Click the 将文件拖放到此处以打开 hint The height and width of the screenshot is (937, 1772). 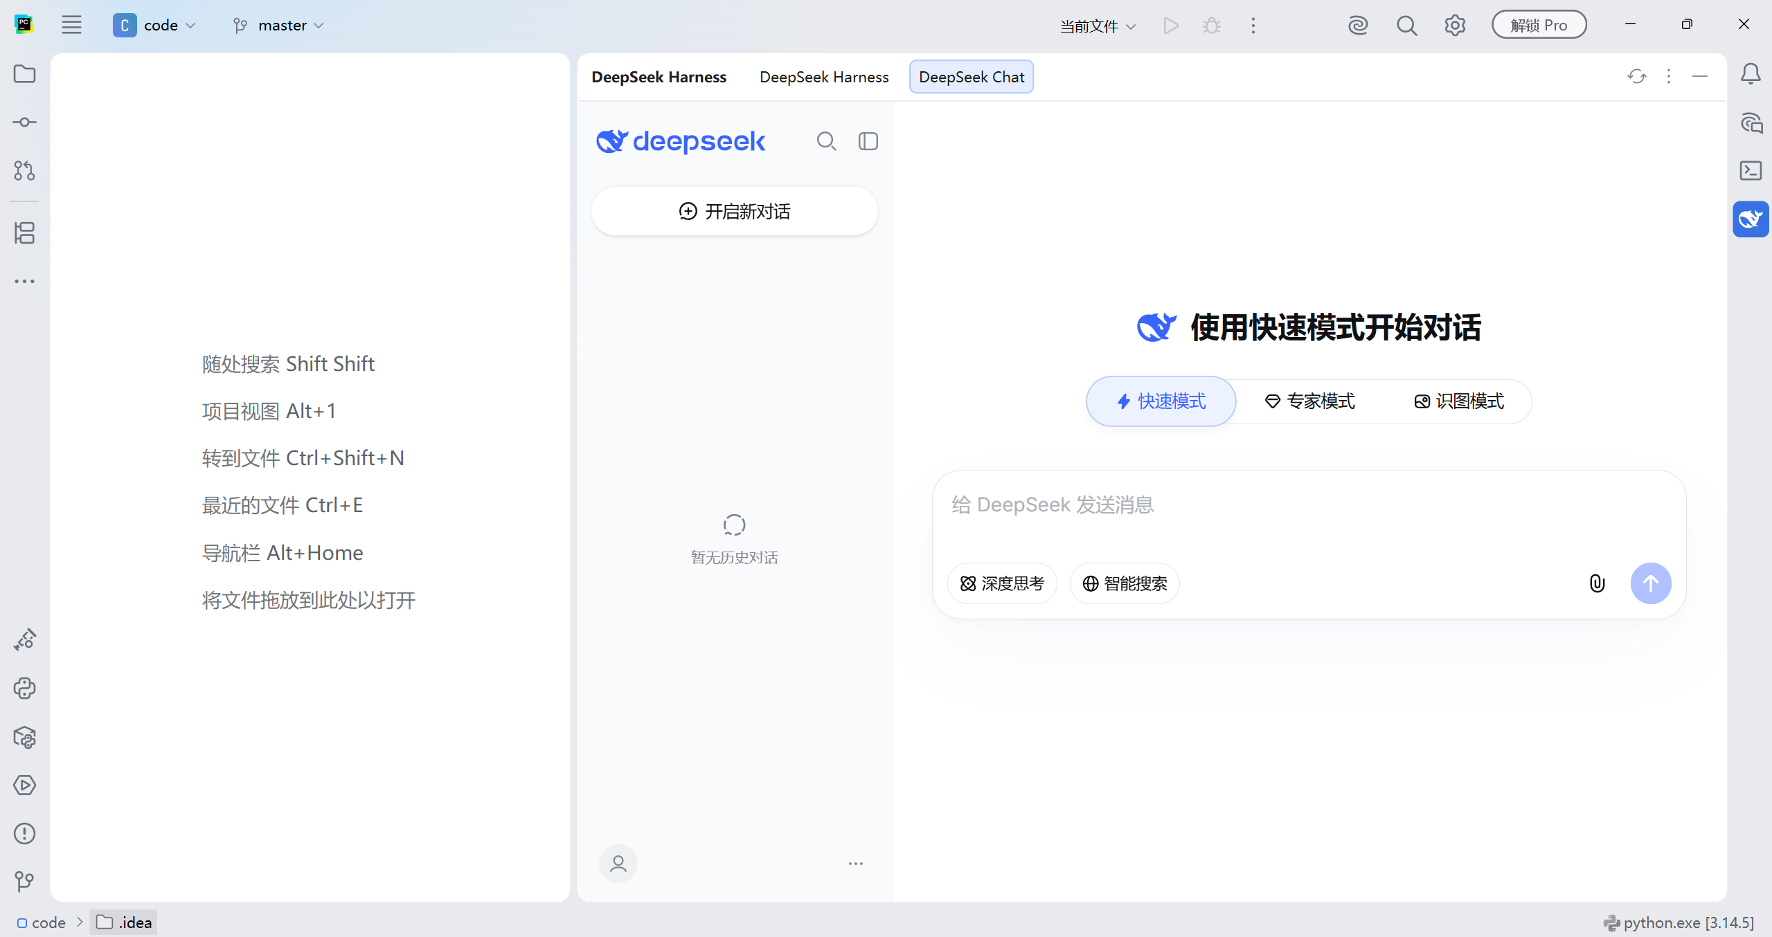click(309, 600)
